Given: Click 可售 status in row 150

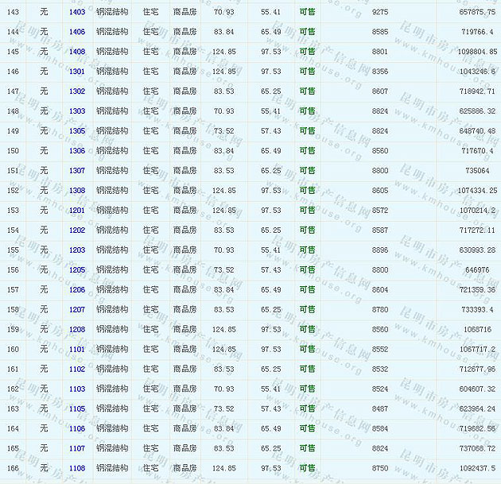Looking at the screenshot, I should [307, 151].
